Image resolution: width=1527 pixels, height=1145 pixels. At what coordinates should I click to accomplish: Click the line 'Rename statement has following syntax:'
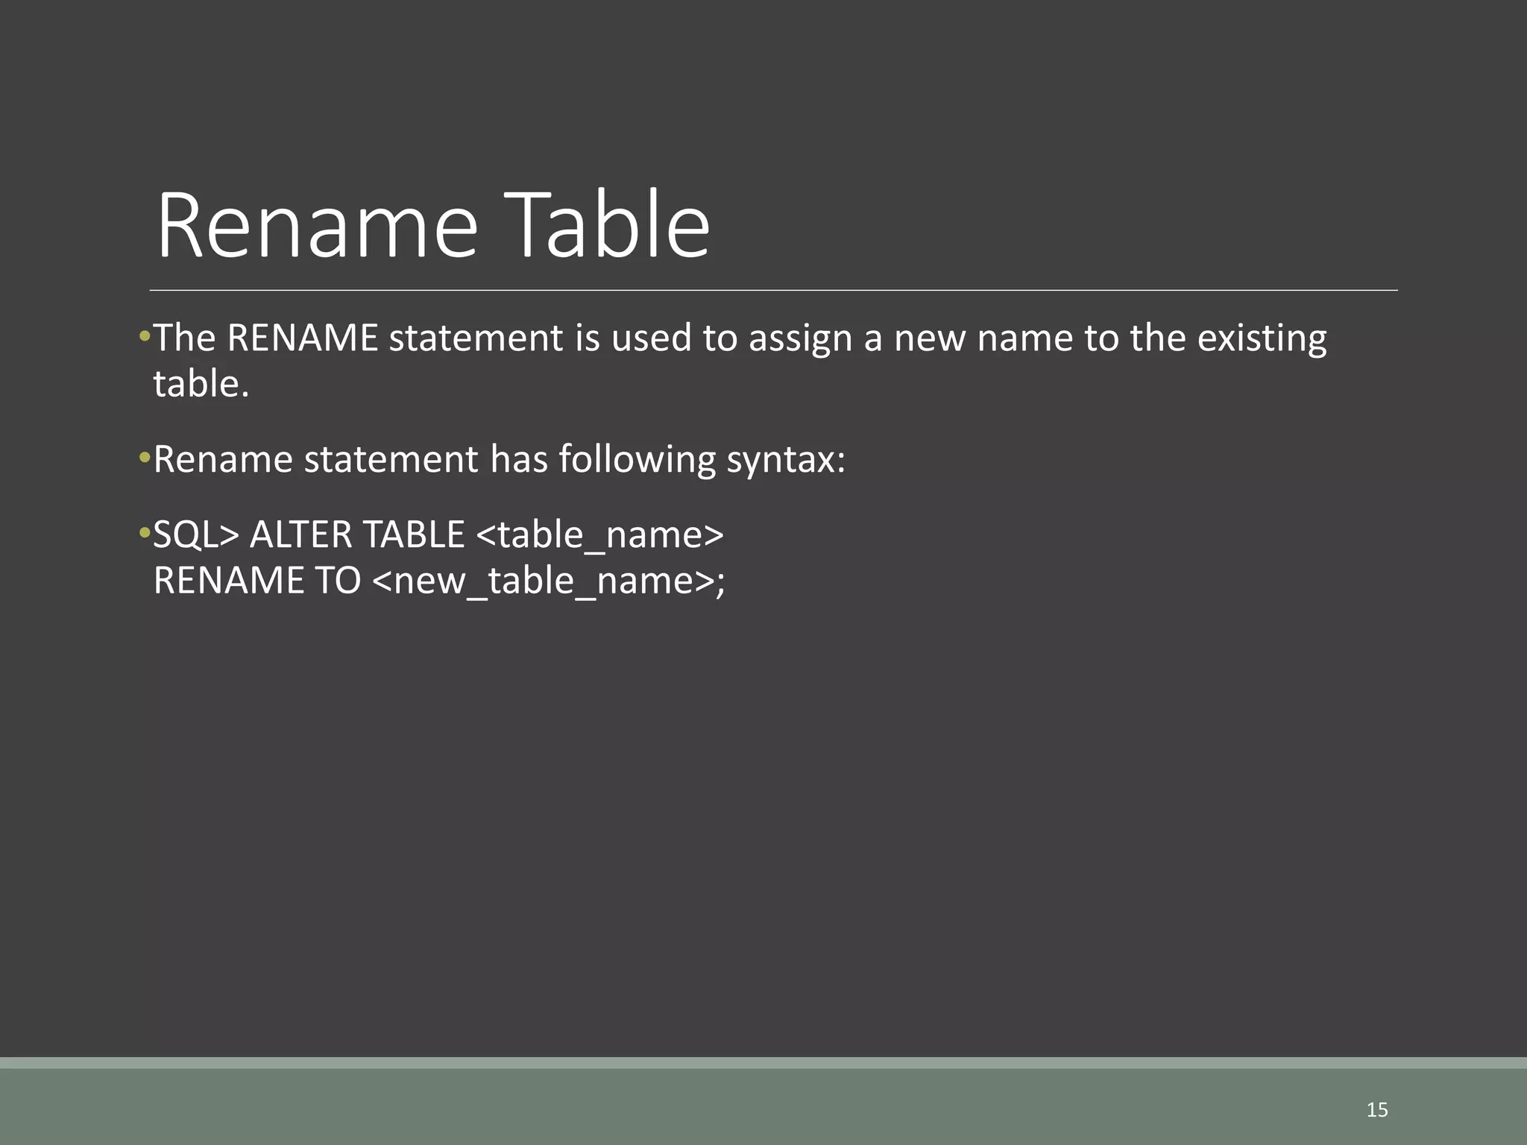(x=500, y=459)
